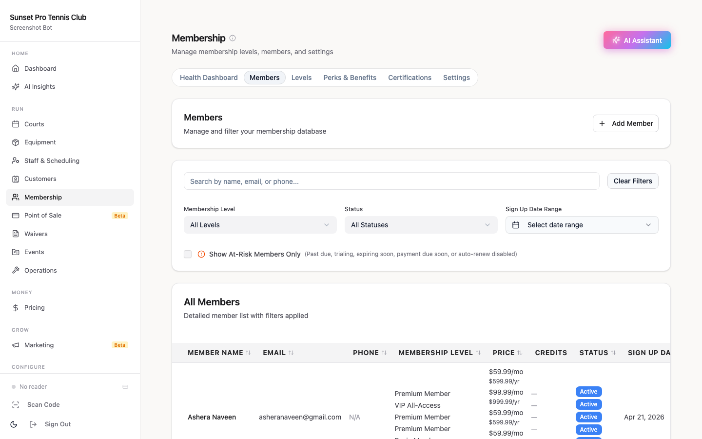Open Pricing sidebar link

coord(70,308)
